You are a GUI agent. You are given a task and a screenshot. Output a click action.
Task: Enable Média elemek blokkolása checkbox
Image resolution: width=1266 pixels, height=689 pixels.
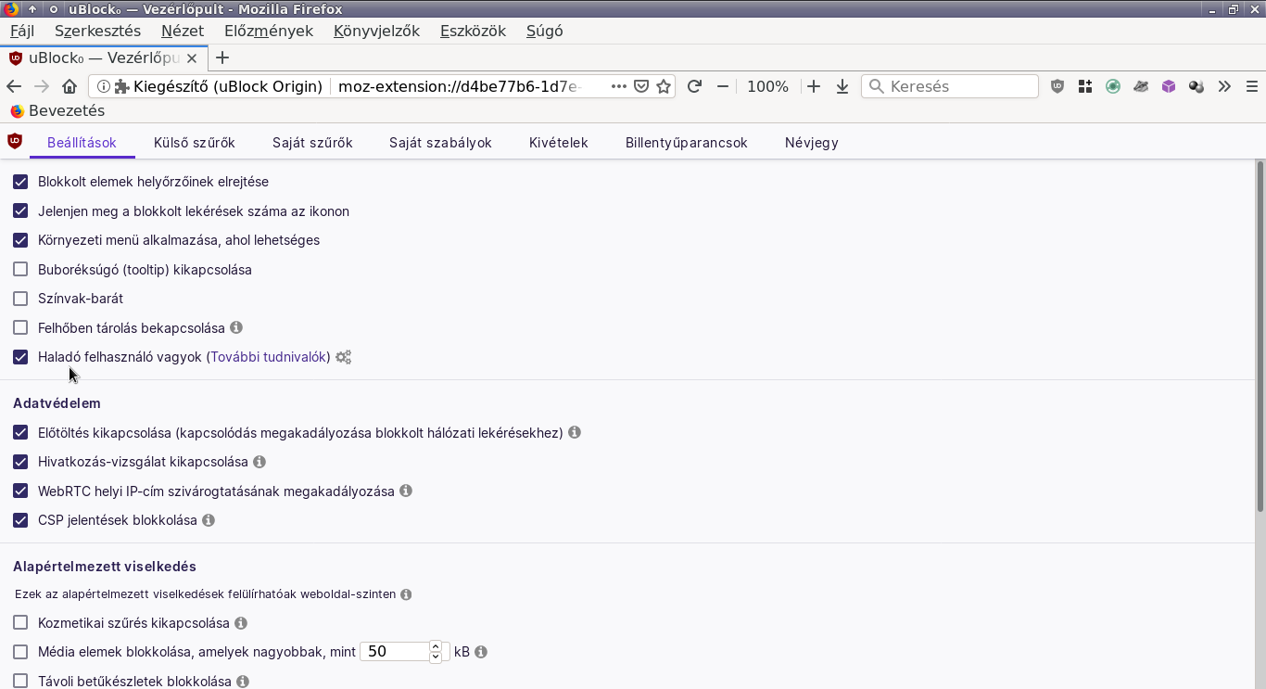[x=20, y=652]
